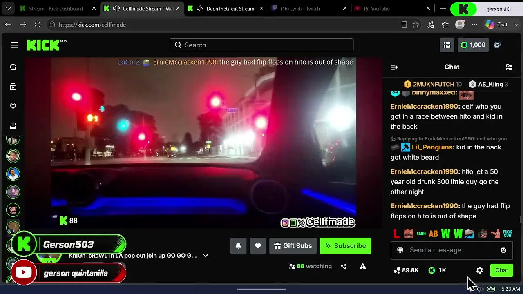This screenshot has height=294, width=523.
Task: Open the user avatar menu in Kick header
Action: 497,45
